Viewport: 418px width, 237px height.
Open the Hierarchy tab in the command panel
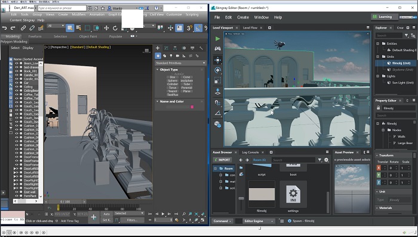coord(175,48)
